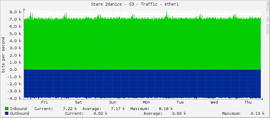Click the Inbound 'Current:' label
Image resolution: width=270 pixels, height=118 pixels.
pyautogui.click(x=44, y=109)
